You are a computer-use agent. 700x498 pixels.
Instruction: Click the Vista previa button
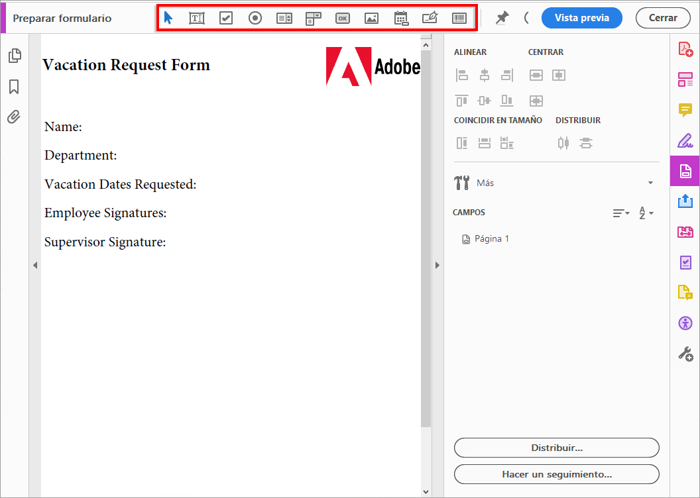coord(581,18)
